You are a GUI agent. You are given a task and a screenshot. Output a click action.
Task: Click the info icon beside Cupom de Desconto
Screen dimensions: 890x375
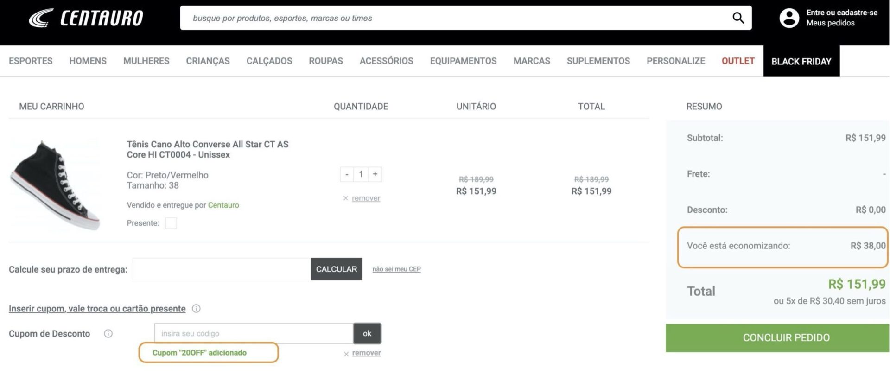pyautogui.click(x=108, y=334)
